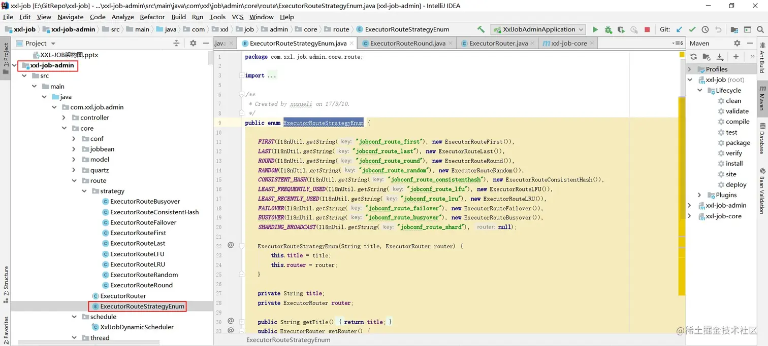Expand xxl-job-core node in Maven panel

[x=690, y=216]
